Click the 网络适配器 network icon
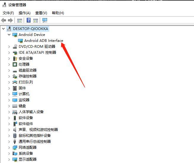 [x=15, y=148]
